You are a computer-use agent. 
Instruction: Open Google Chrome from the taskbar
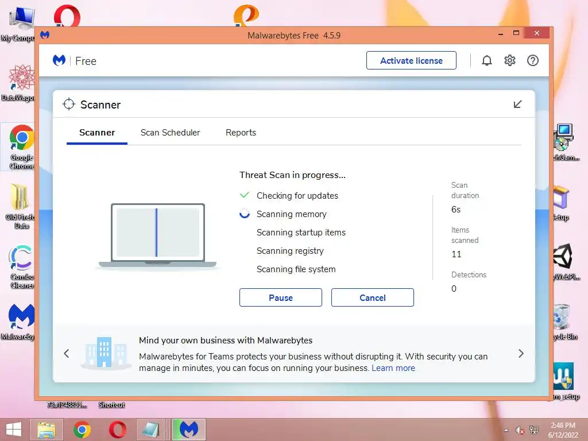coord(82,430)
